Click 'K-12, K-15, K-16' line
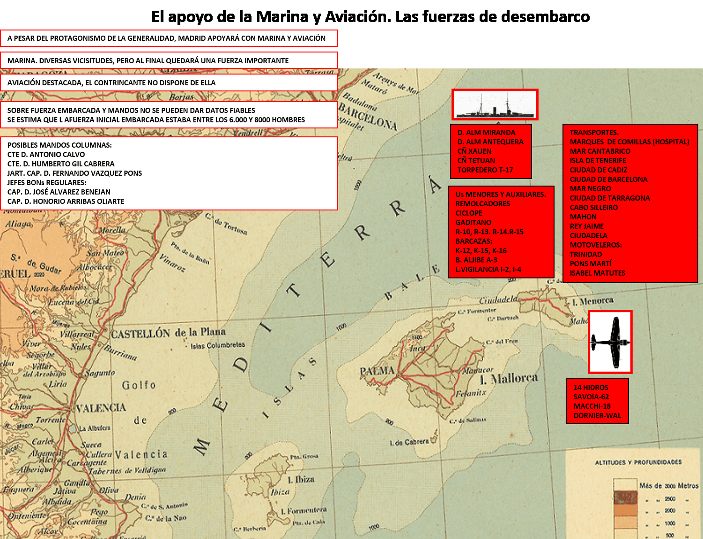This screenshot has width=703, height=539. click(481, 251)
